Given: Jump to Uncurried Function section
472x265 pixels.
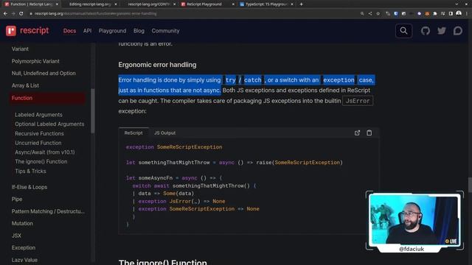Looking at the screenshot, I should [38, 143].
